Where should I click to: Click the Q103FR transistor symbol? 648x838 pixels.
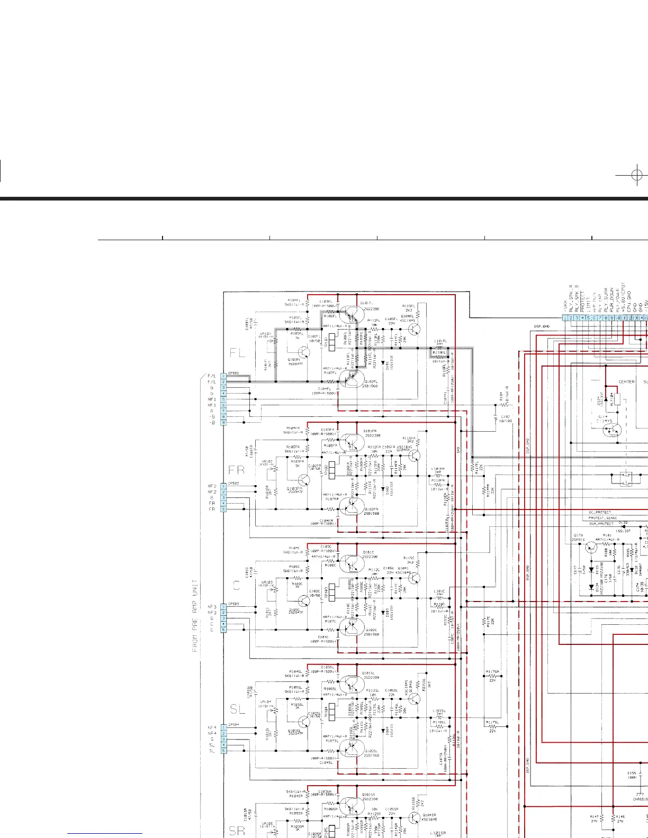(x=304, y=480)
